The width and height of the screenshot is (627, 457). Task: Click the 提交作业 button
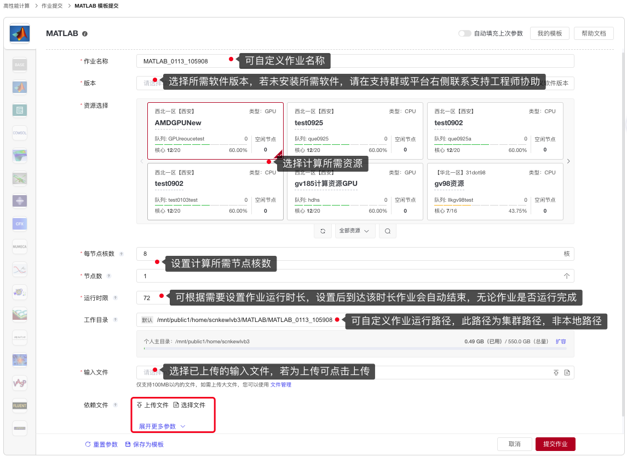click(x=555, y=444)
